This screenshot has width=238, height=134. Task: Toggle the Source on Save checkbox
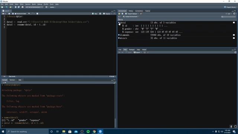[x=16, y=14]
